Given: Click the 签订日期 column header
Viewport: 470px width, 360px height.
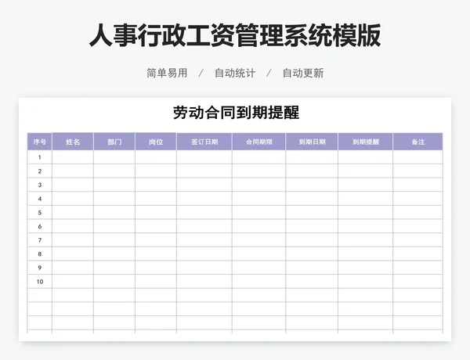Looking at the screenshot, I should point(204,142).
